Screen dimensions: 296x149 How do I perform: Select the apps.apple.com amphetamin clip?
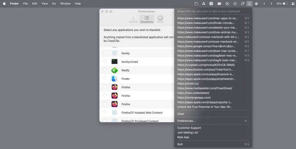pyautogui.click(x=213, y=79)
